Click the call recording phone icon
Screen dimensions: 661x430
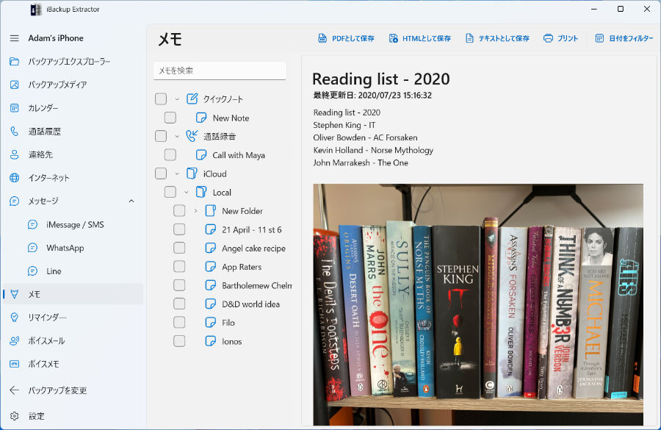click(192, 136)
